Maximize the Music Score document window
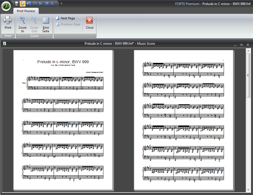Screen dimensions: 253x195 [x=241, y=45]
